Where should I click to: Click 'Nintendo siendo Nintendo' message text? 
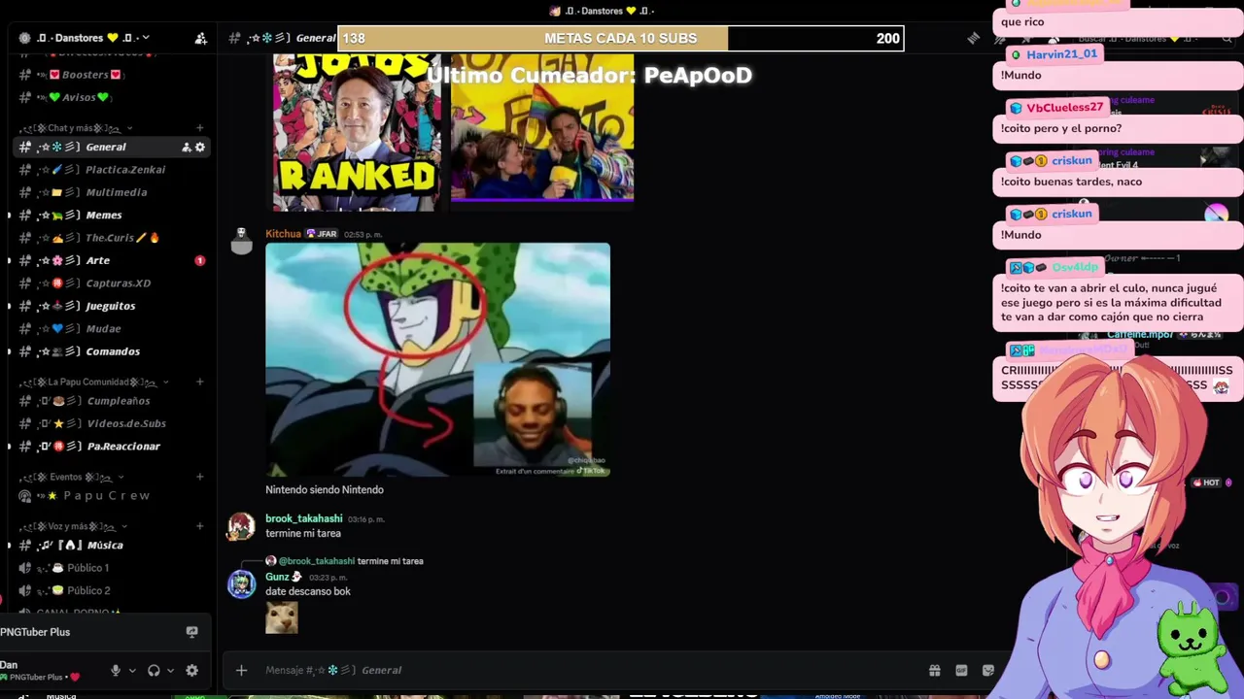point(325,490)
